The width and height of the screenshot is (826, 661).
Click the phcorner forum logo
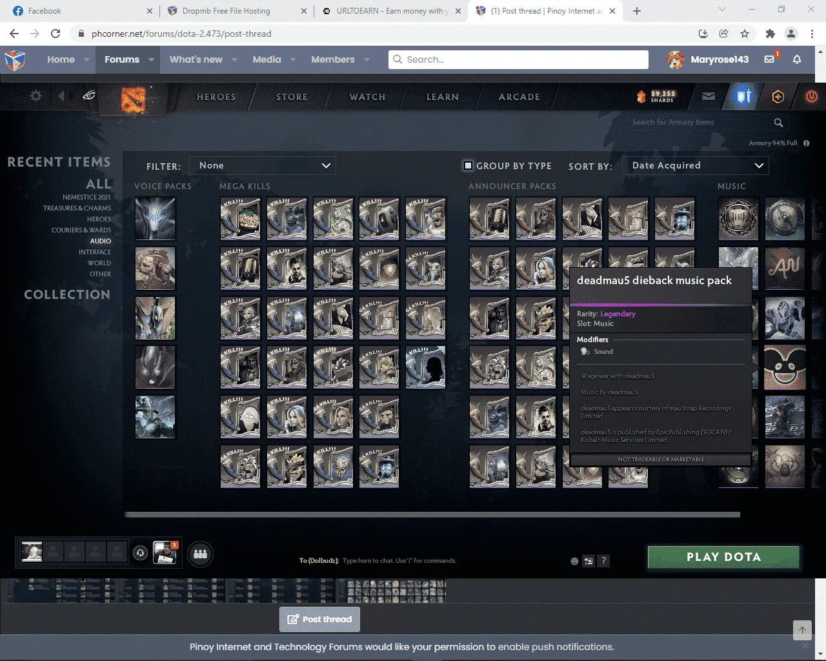pos(15,60)
